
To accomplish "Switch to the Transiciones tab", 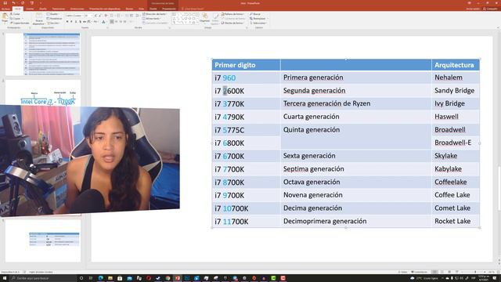I will coord(59,9).
